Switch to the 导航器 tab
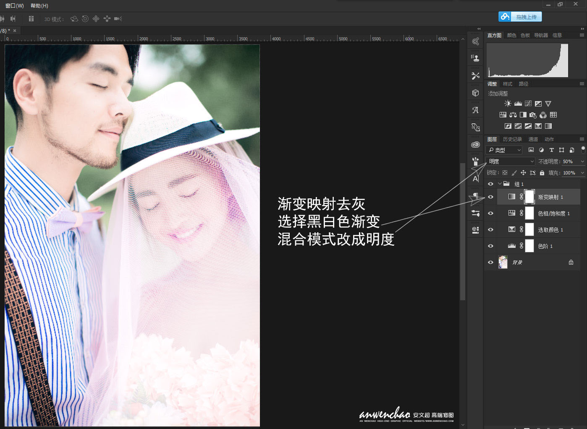The width and height of the screenshot is (587, 429). [541, 35]
